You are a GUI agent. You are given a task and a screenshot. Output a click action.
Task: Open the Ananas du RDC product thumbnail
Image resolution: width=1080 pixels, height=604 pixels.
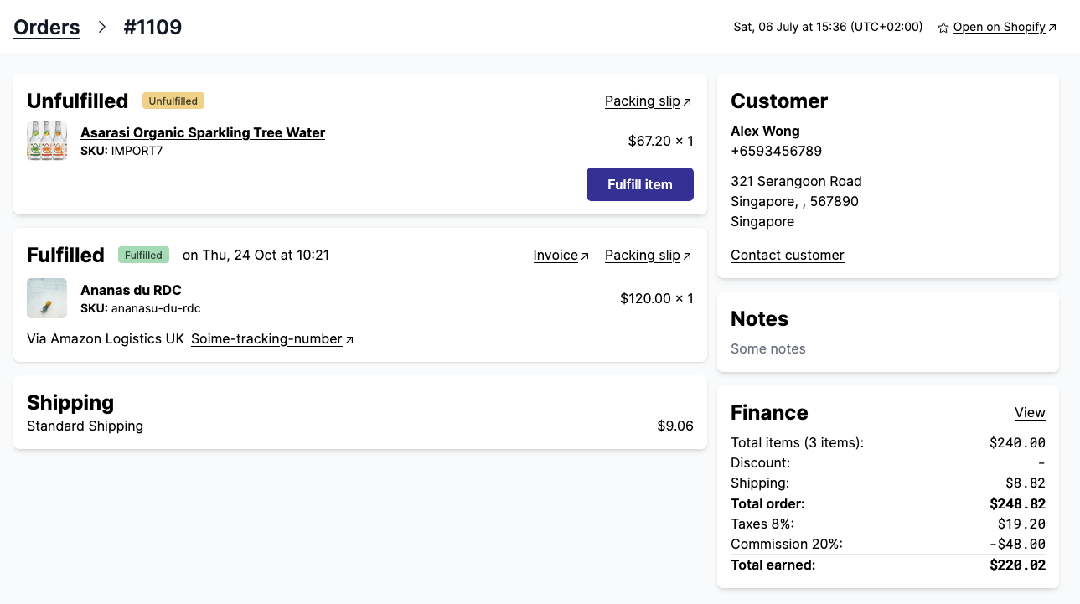47,298
